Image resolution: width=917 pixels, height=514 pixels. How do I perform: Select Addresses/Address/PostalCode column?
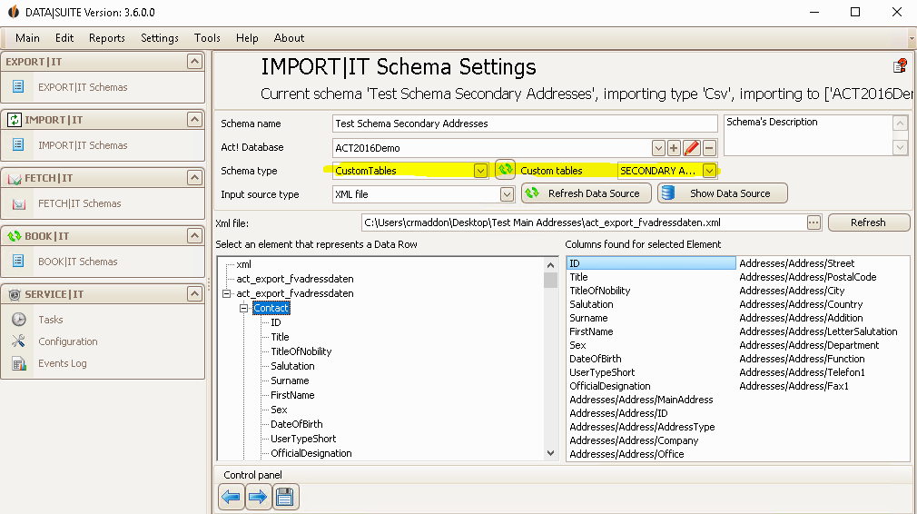pyautogui.click(x=808, y=277)
